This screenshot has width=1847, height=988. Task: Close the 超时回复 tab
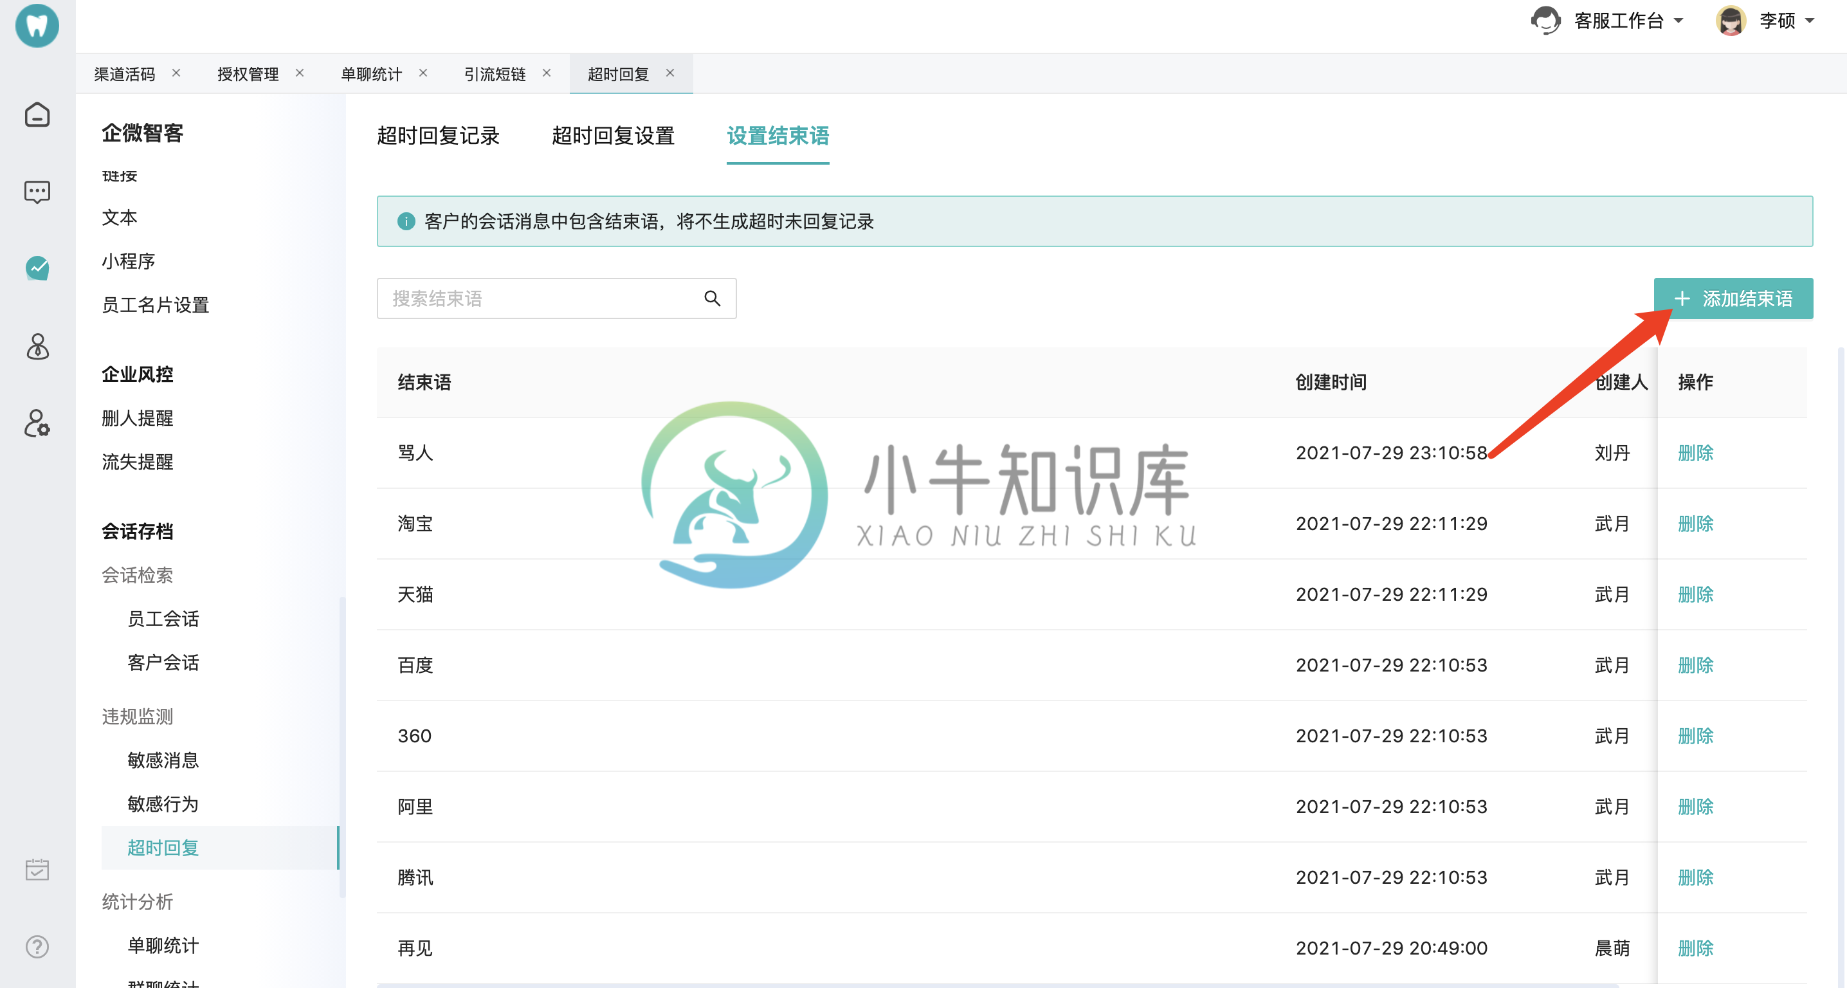[670, 73]
